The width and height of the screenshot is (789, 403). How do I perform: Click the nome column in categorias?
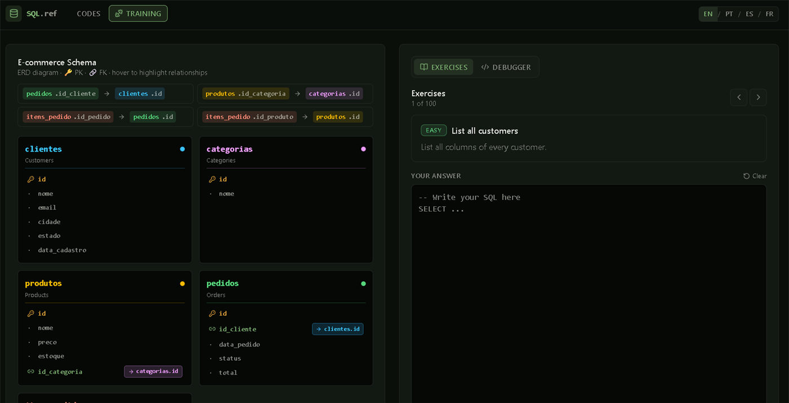point(226,194)
